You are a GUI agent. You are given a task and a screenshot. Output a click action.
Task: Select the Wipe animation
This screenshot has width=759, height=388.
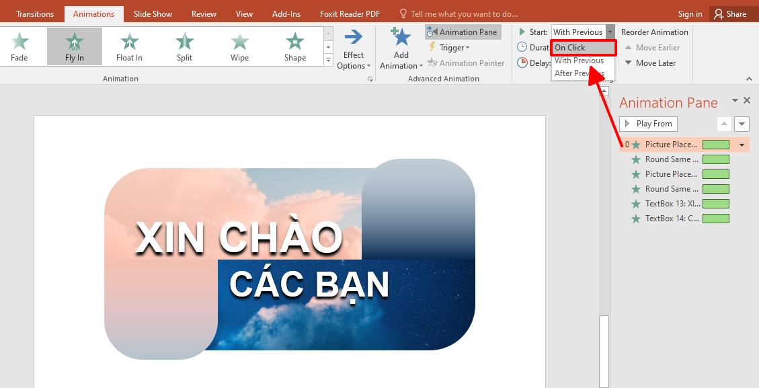click(239, 46)
